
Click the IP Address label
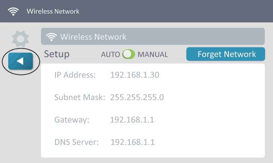(75, 75)
